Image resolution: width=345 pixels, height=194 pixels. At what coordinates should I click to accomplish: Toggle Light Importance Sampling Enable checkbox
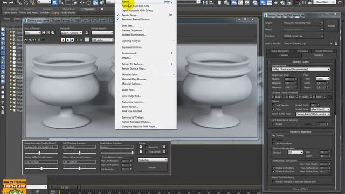(273, 124)
